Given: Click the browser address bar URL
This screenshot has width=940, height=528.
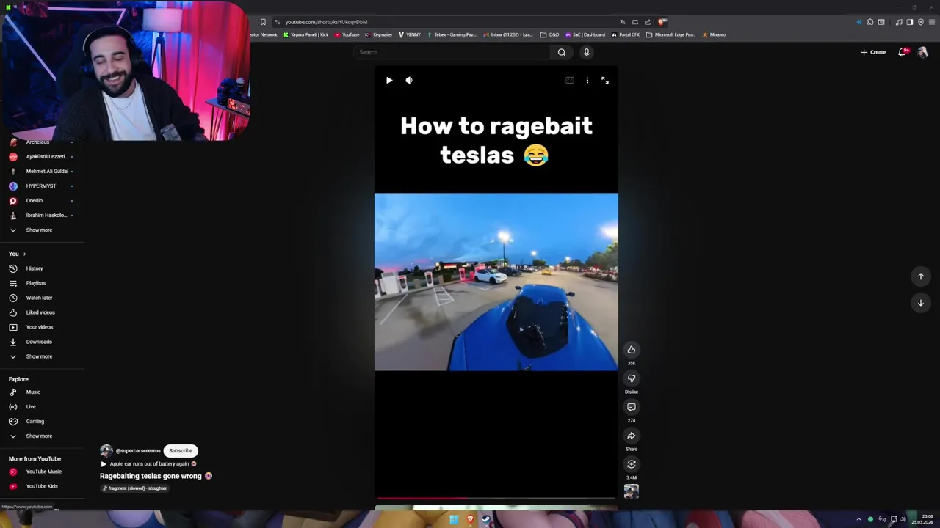Looking at the screenshot, I should pos(326,22).
